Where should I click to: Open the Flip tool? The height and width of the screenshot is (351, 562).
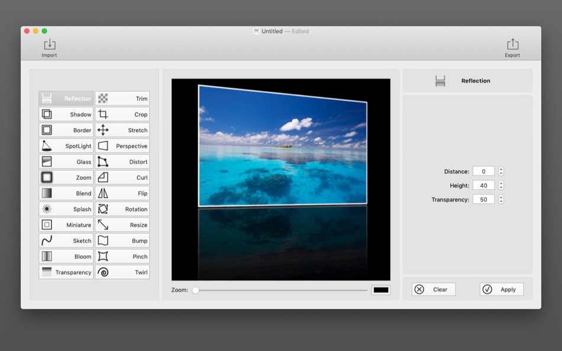tap(122, 193)
